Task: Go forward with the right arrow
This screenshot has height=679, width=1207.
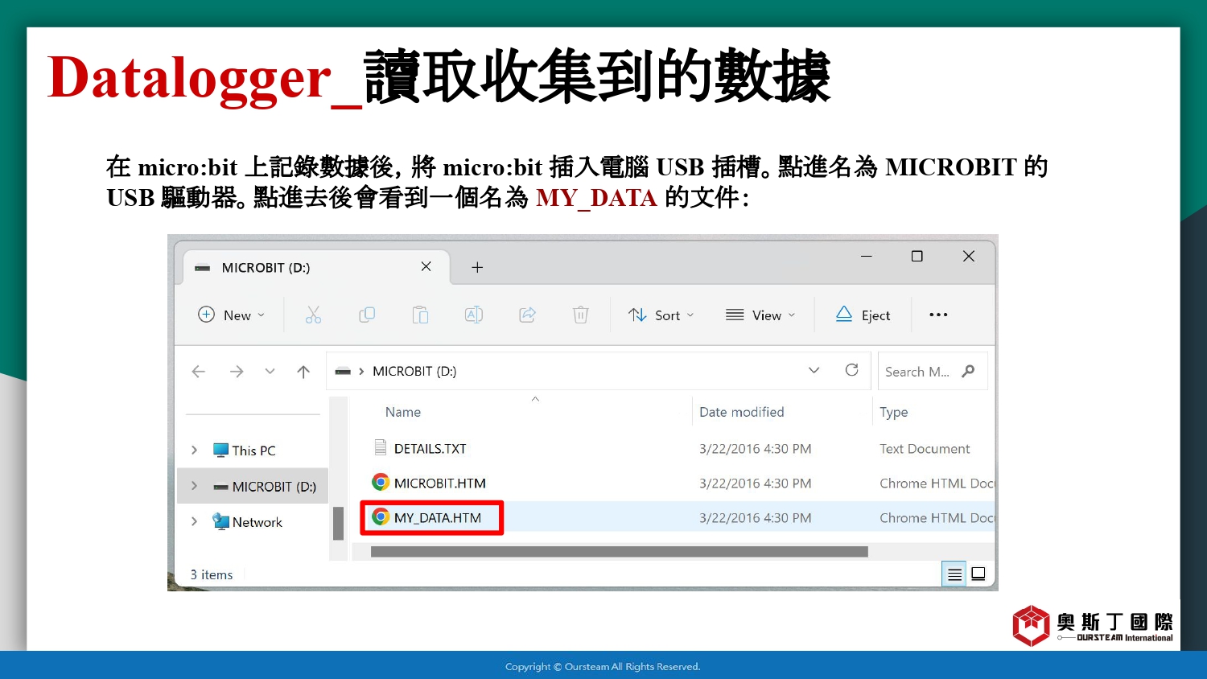Action: pos(237,372)
